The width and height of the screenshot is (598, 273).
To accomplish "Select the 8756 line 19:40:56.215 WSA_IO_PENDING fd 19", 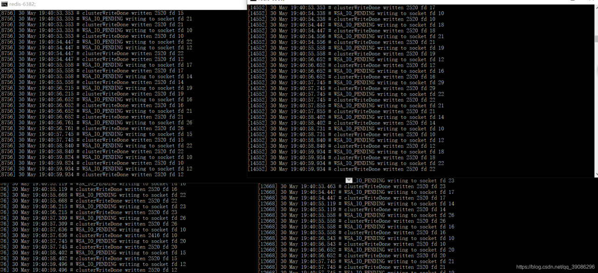I will 96,88.
